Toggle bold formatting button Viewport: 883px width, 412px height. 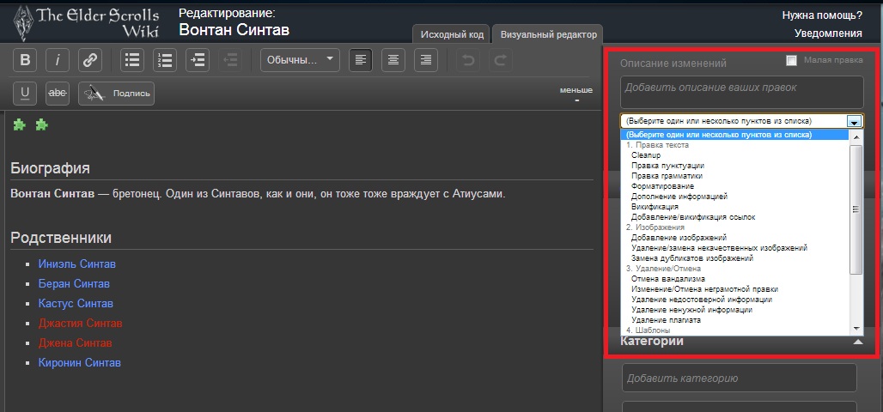click(x=25, y=60)
